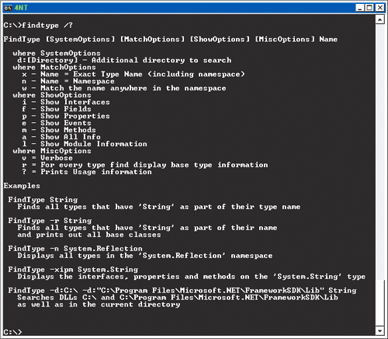
Task: Click the bottom C:\> command prompt
Action: [13, 332]
